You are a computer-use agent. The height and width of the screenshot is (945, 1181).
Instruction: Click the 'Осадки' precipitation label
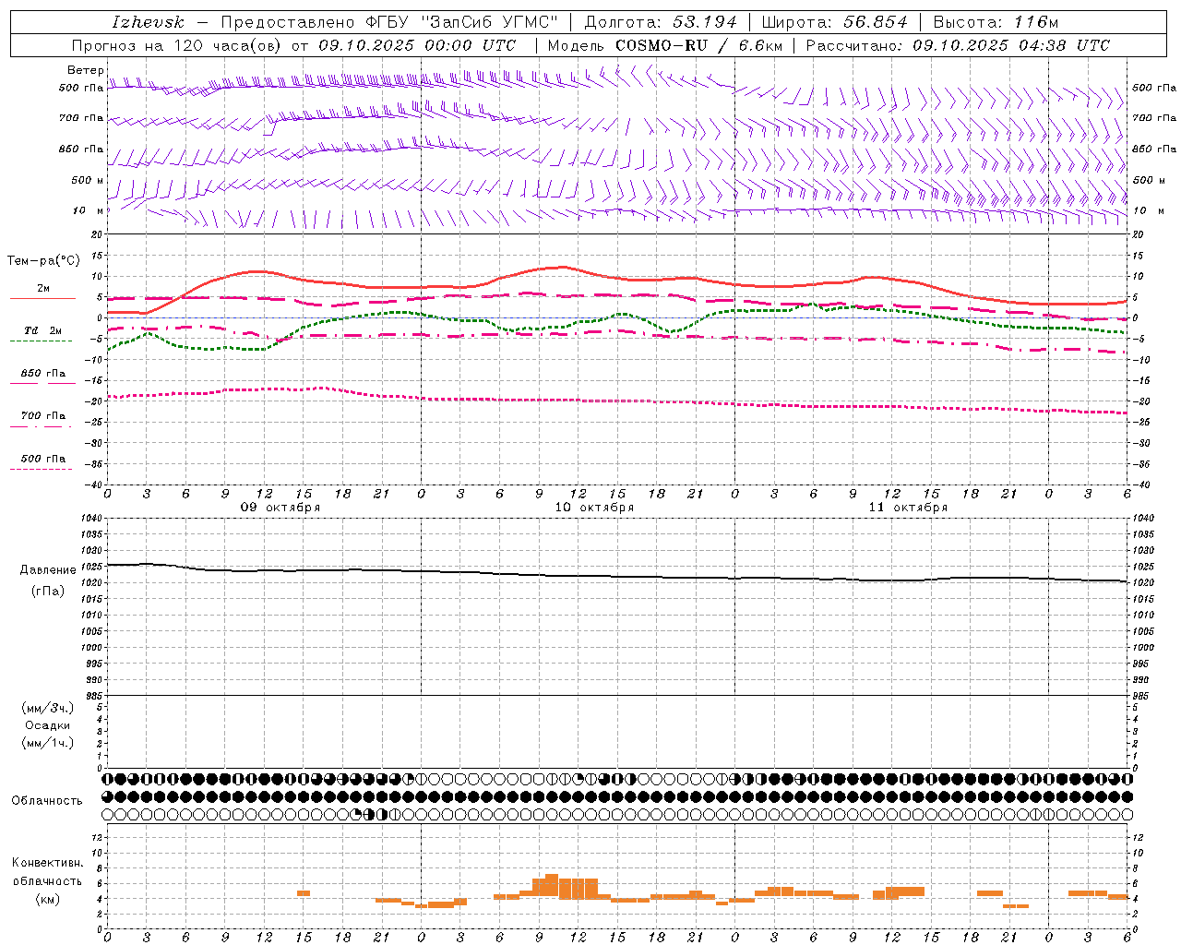click(x=48, y=725)
